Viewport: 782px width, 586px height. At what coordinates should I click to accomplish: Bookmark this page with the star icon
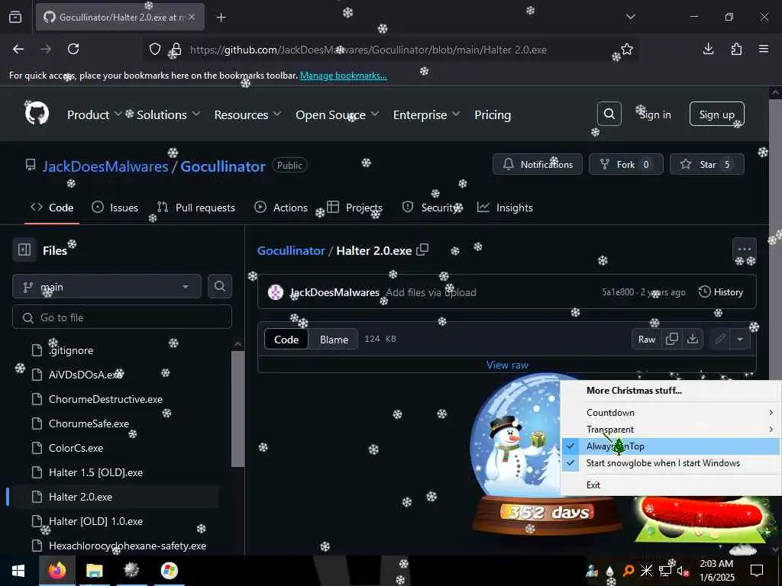coord(627,49)
